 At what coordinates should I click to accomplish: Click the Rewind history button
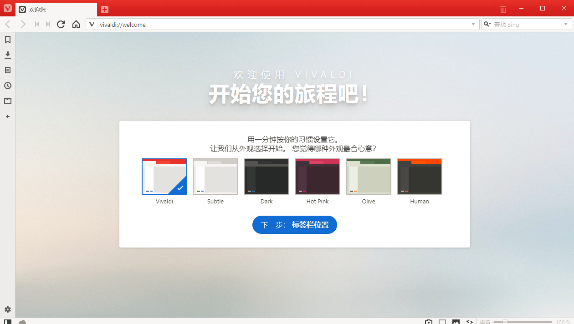37,25
